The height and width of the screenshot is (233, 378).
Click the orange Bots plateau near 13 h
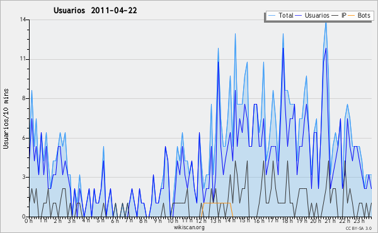point(217,203)
